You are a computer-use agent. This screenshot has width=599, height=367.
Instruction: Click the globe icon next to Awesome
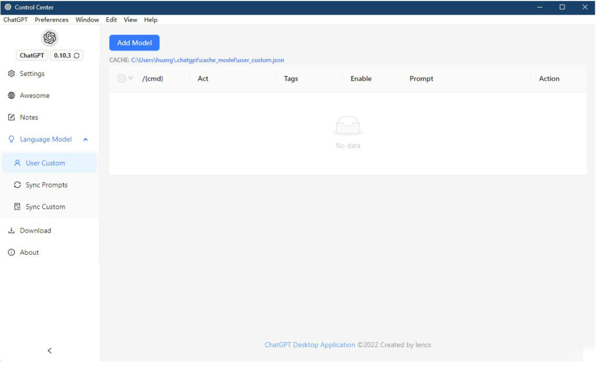[12, 95]
